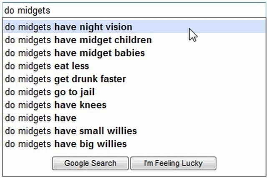Focus the query text field at the top
Image resolution: width=267 pixels, height=178 pixels.
click(133, 10)
